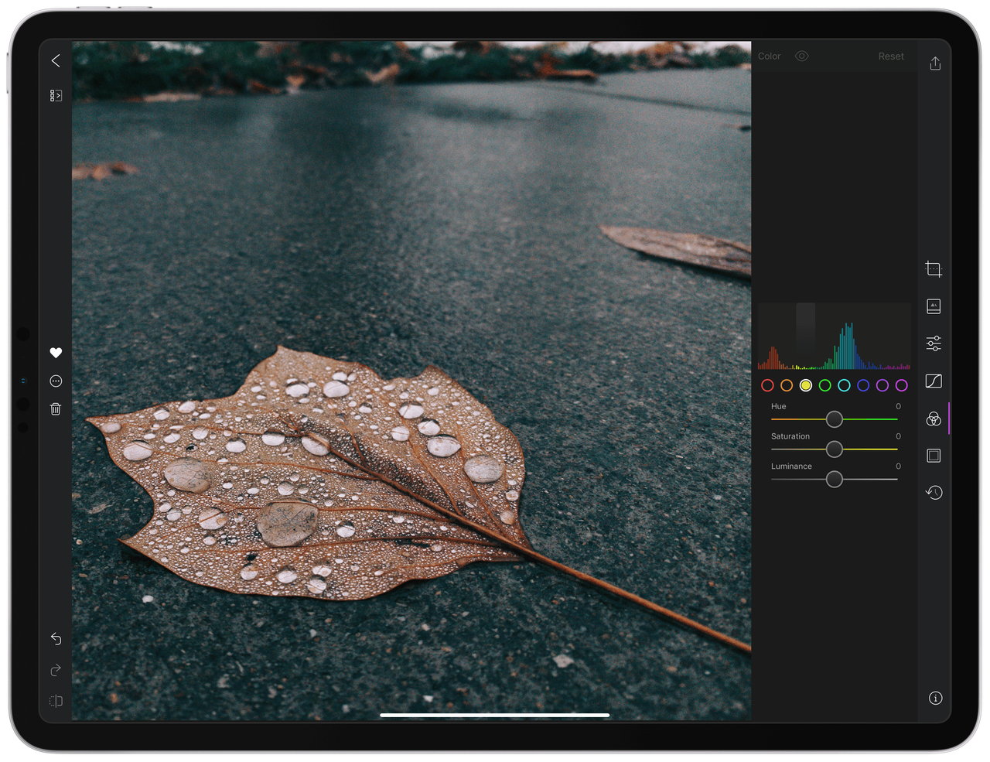Click the Luminance slider knob

coord(834,480)
